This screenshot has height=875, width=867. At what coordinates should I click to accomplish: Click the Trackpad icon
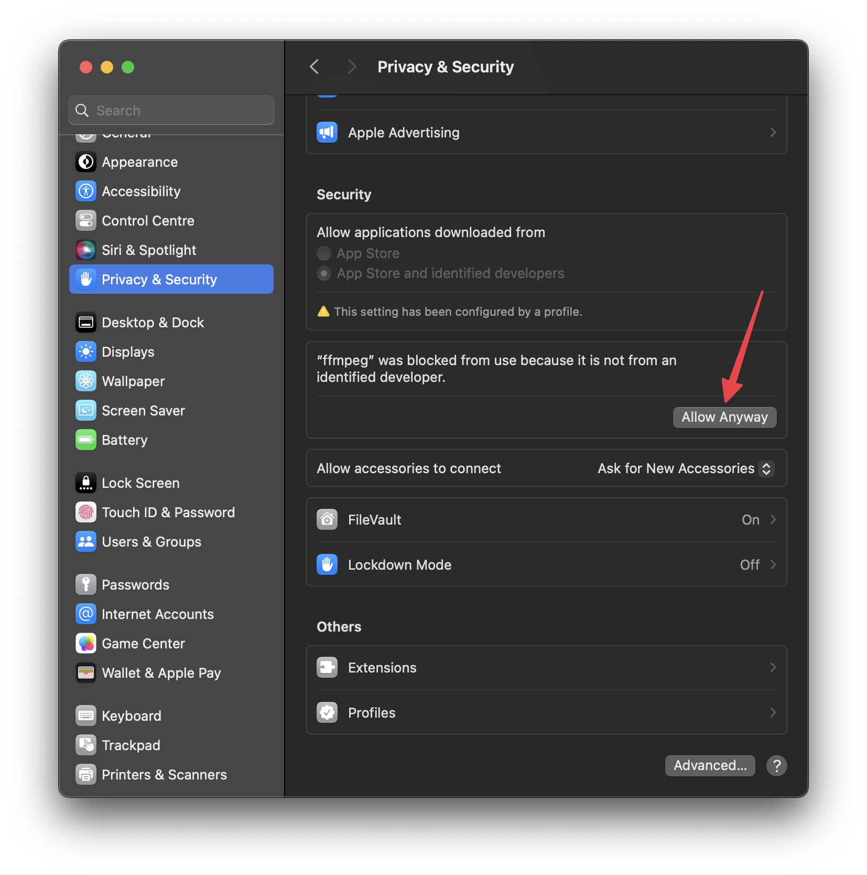(86, 745)
